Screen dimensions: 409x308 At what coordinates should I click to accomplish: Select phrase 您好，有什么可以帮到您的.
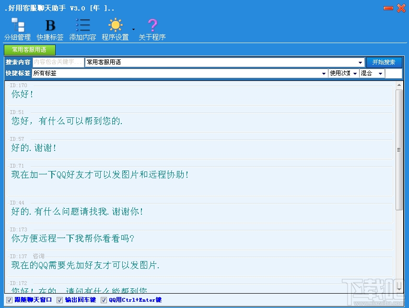(200, 122)
